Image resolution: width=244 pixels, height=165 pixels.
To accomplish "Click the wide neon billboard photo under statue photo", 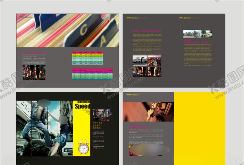I will (147, 72).
